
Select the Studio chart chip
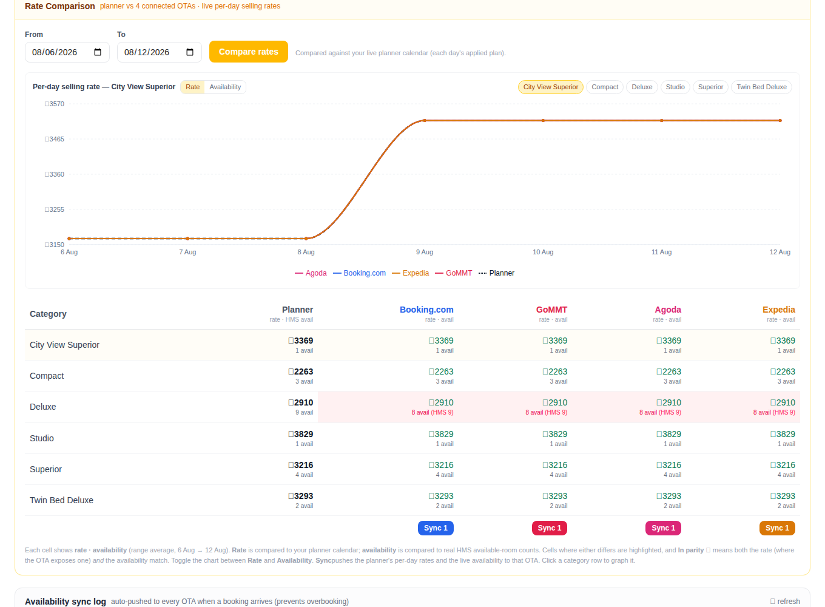[675, 87]
